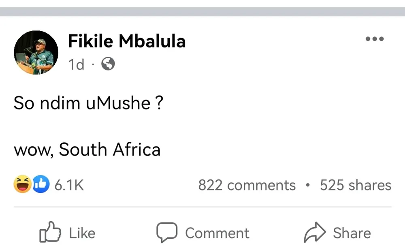Image resolution: width=405 pixels, height=250 pixels.
Task: Click the thumbs-up outline Like icon
Action: point(50,232)
